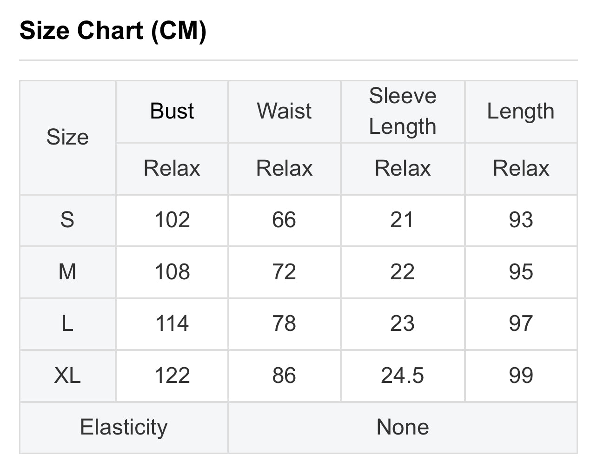Click the 102 bust measurement cell
This screenshot has width=597, height=461.
pyautogui.click(x=172, y=220)
